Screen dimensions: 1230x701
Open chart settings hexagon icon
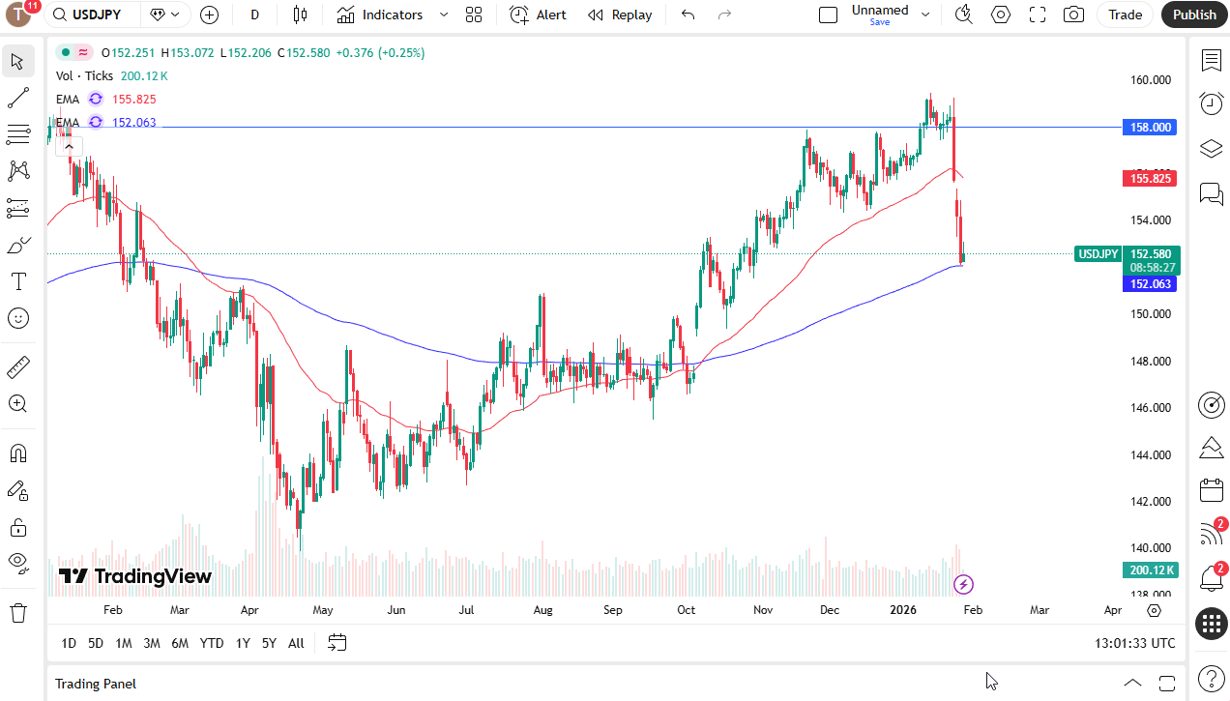pos(1001,15)
